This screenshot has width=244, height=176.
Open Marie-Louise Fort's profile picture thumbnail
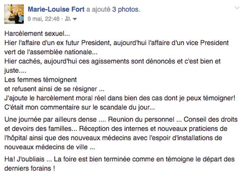[x=14, y=14]
